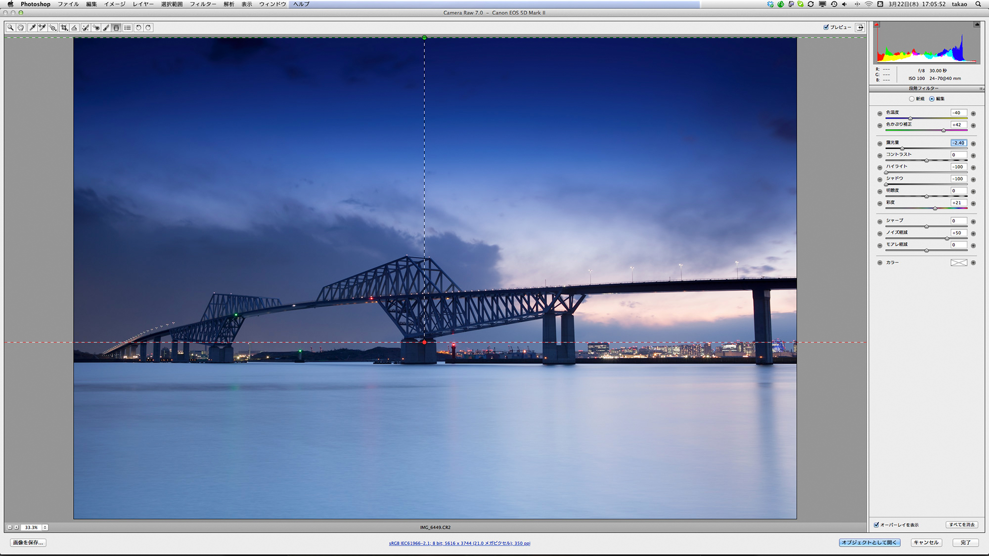The height and width of the screenshot is (556, 989).
Task: Select the Straighten tool
Action: coord(74,28)
